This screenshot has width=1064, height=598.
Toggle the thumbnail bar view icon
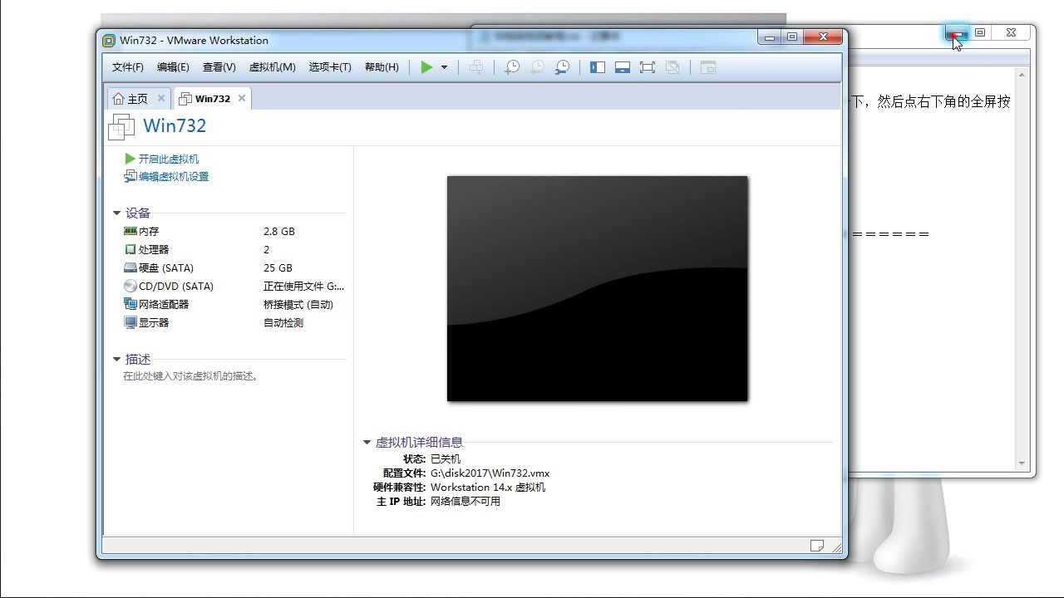tap(623, 67)
